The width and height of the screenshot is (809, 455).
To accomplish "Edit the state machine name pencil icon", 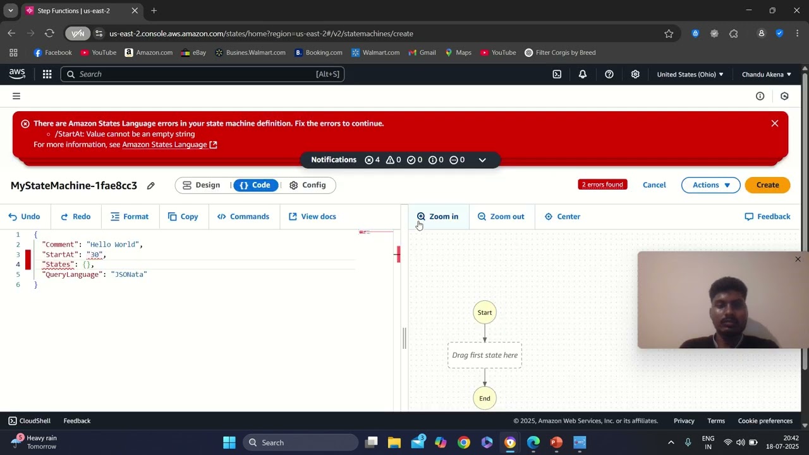I will pyautogui.click(x=150, y=186).
